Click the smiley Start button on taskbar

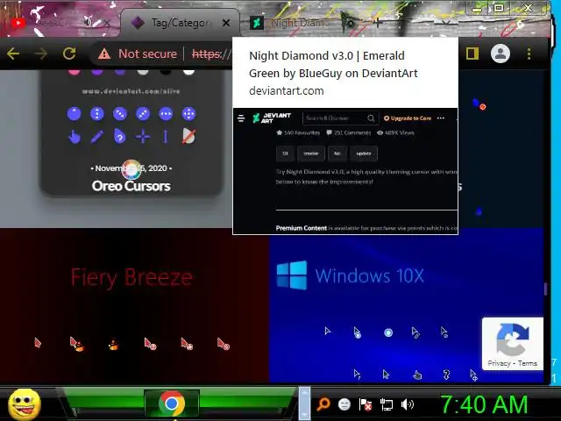click(x=25, y=404)
